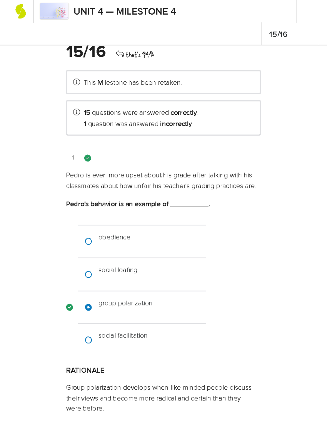The height and width of the screenshot is (424, 327).
Task: Click the obedience answer text
Action: click(x=114, y=237)
